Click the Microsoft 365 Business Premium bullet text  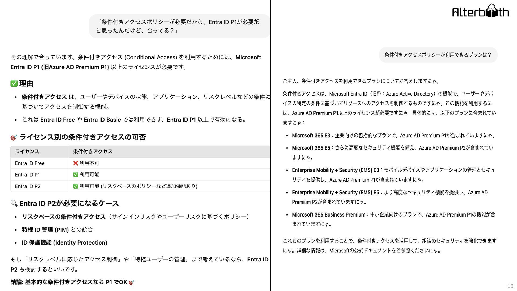click(329, 215)
